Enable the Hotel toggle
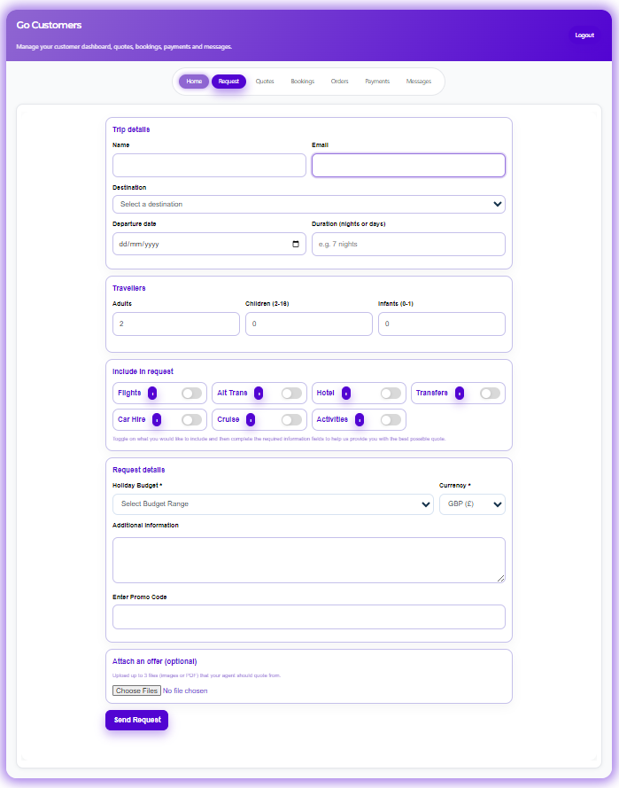Viewport: 619px width, 788px height. [x=391, y=393]
